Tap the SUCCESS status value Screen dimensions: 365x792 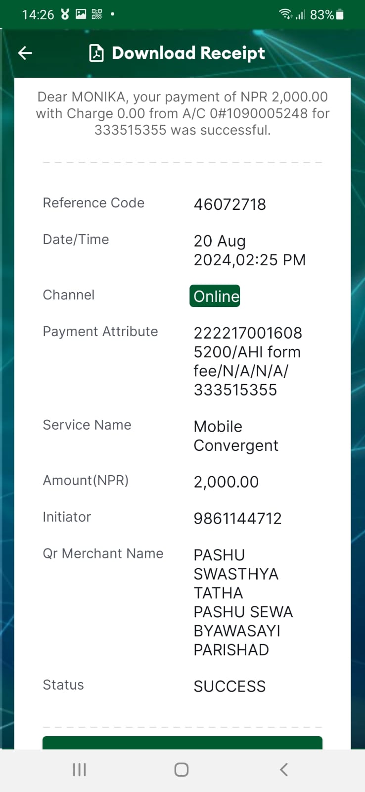click(230, 686)
